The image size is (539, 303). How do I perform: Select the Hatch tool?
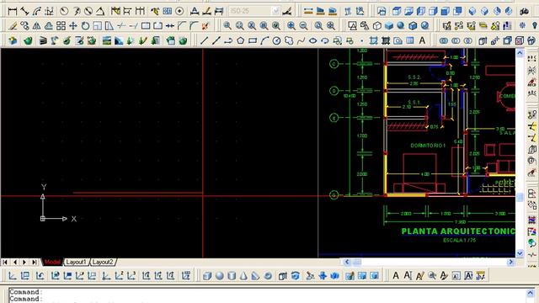[x=374, y=41]
